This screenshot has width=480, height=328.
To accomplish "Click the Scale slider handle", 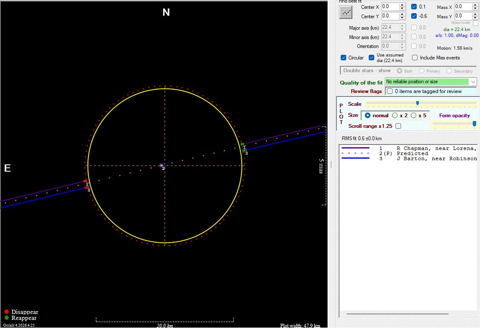I will click(x=417, y=103).
